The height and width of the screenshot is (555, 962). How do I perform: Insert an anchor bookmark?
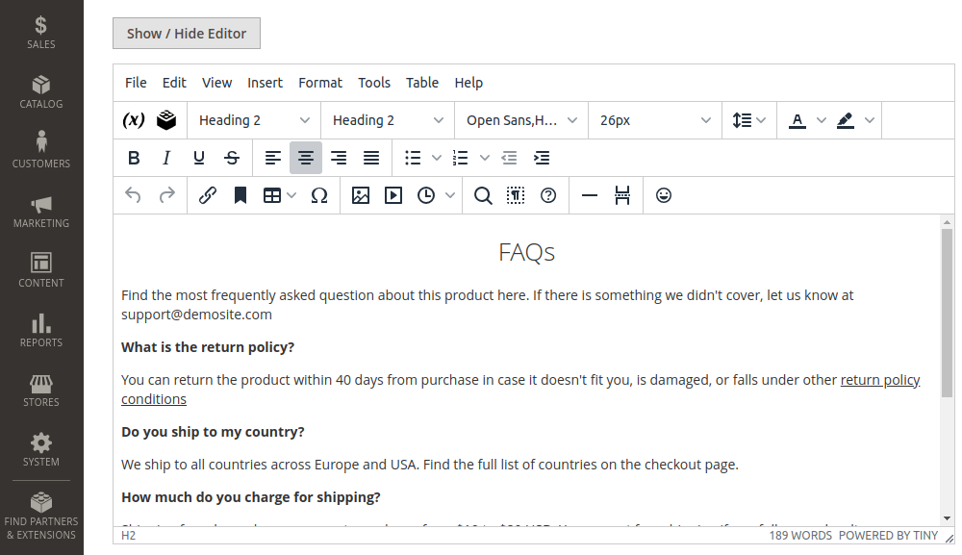tap(240, 195)
